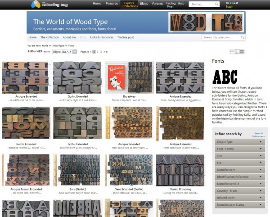
Task: Click the Sans Extended (Gothic) title link
Action: pyautogui.click(x=129, y=189)
